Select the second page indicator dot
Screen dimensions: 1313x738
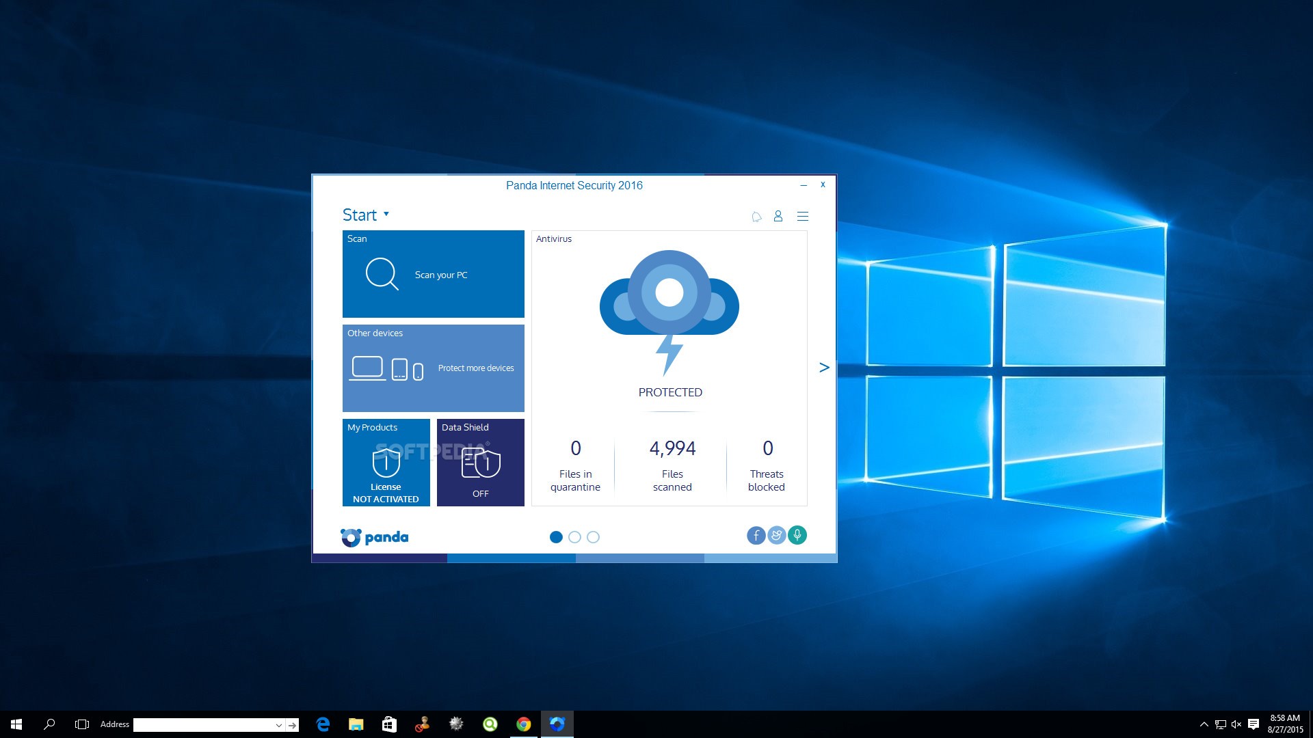[574, 537]
